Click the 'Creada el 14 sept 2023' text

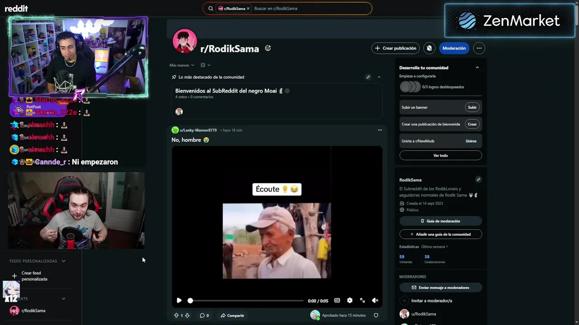(x=425, y=204)
